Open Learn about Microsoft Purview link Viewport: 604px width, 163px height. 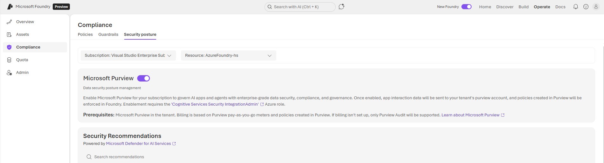(x=470, y=115)
